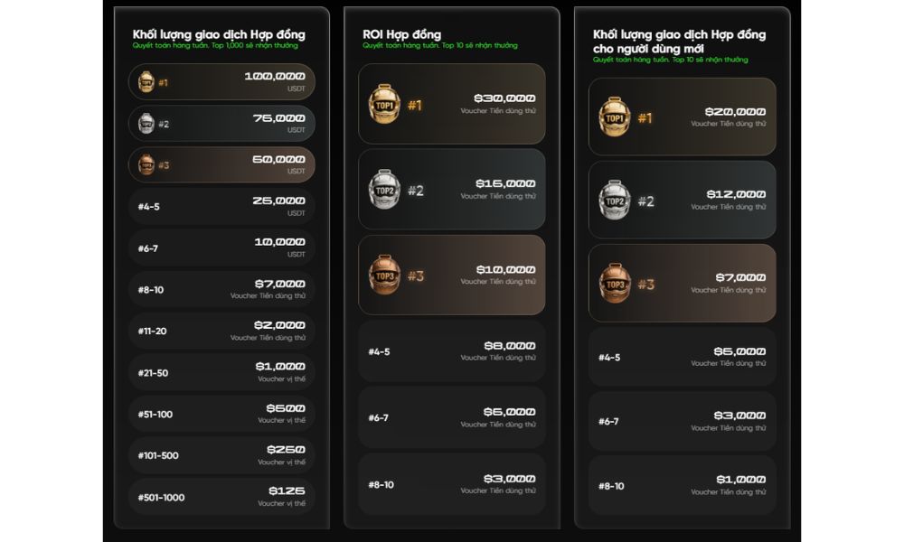This screenshot has width=904, height=542.
Task: Select the #501-1000 row with $125 voucher
Action: (x=221, y=497)
